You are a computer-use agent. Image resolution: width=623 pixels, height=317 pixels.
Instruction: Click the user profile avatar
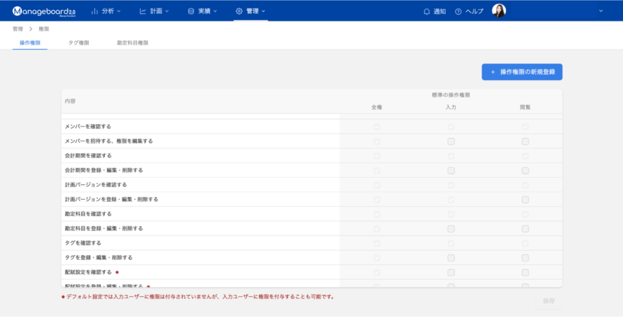[x=499, y=11]
